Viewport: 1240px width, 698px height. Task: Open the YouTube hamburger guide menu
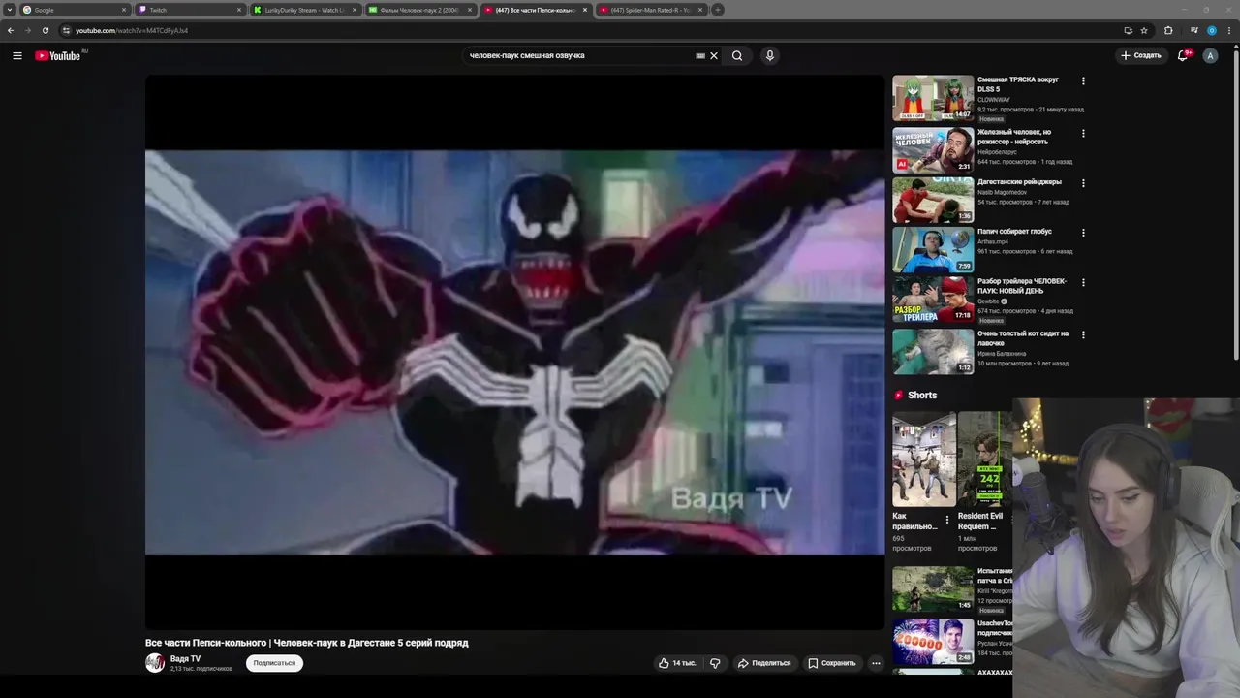coord(16,55)
